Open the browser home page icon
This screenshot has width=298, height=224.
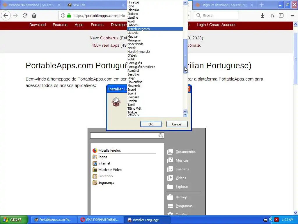click(x=34, y=15)
